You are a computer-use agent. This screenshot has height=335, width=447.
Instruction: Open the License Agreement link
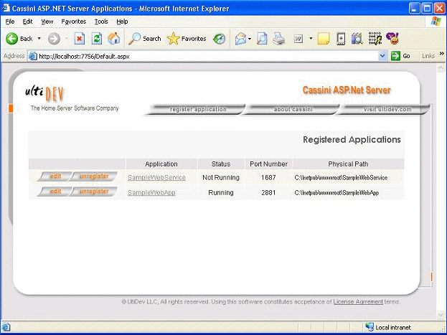click(358, 301)
